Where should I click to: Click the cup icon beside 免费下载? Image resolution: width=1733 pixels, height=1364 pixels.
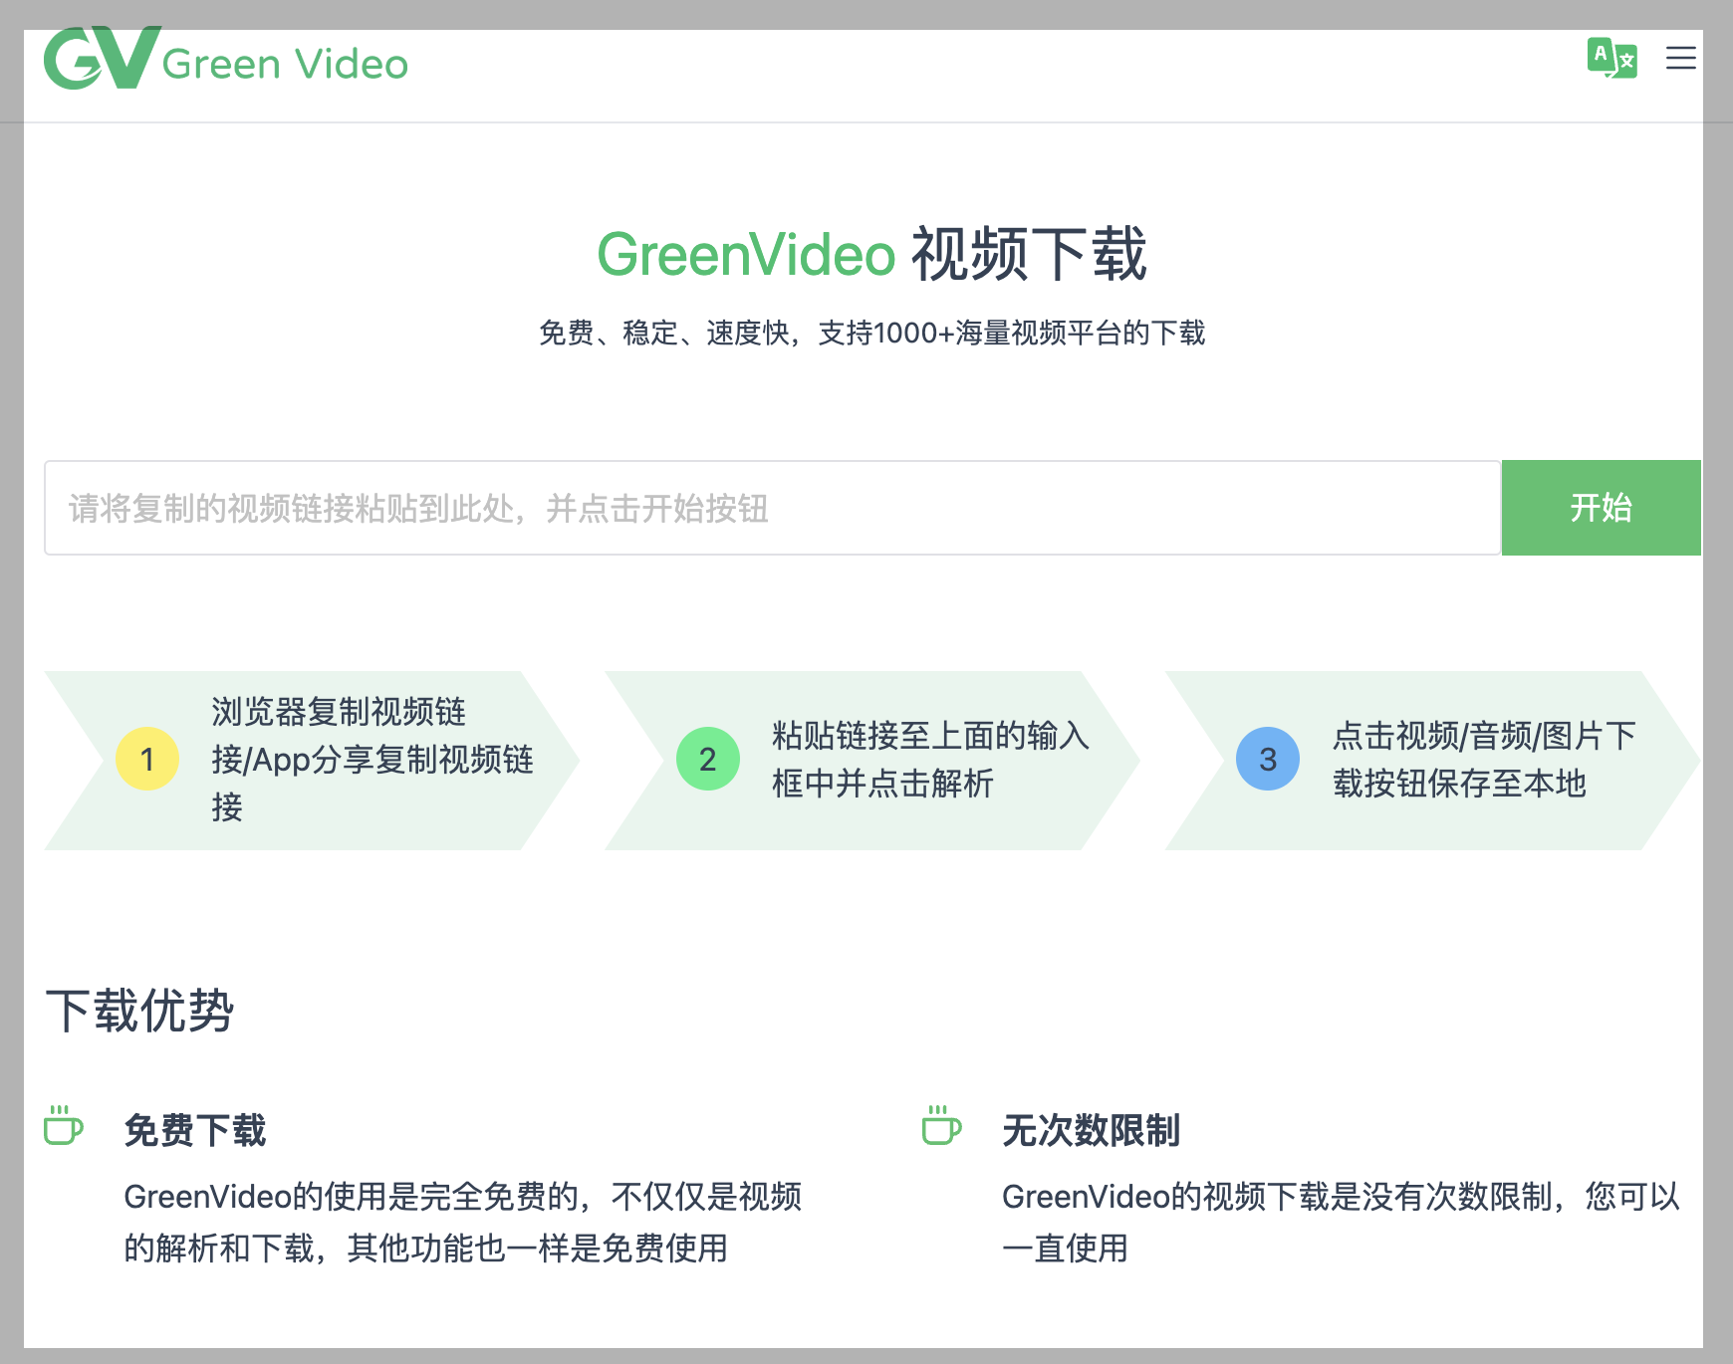pyautogui.click(x=64, y=1125)
